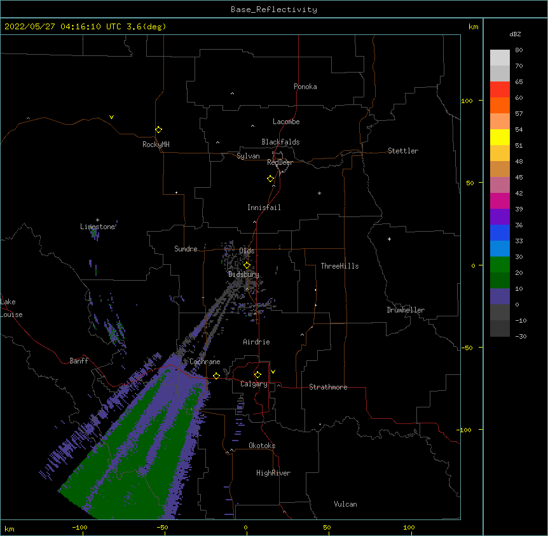Click the yellow diamond marker above RockyMH
The height and width of the screenshot is (536, 548).
pos(158,129)
